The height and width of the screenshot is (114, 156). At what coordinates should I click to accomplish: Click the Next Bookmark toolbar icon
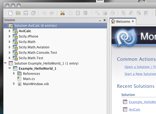tap(139, 13)
